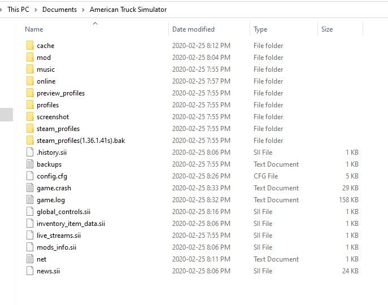This screenshot has width=388, height=305.
Task: Click the cache folder icon
Action: tap(30, 46)
